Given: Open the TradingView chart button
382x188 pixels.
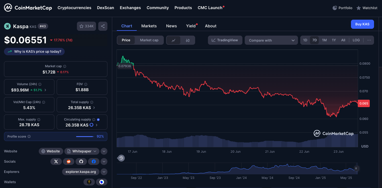Looking at the screenshot, I should [x=225, y=40].
